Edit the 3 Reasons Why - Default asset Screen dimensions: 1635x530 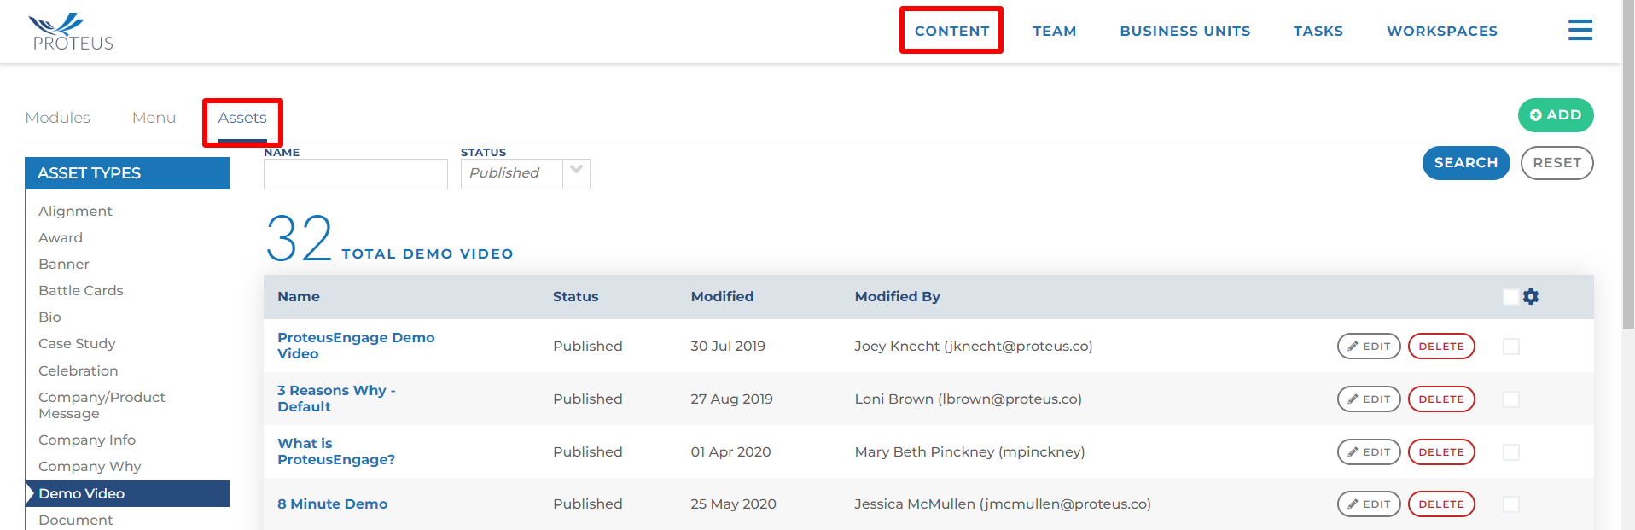[x=1369, y=399]
